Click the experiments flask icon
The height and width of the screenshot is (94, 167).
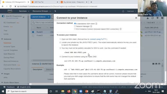[x=148, y=18]
